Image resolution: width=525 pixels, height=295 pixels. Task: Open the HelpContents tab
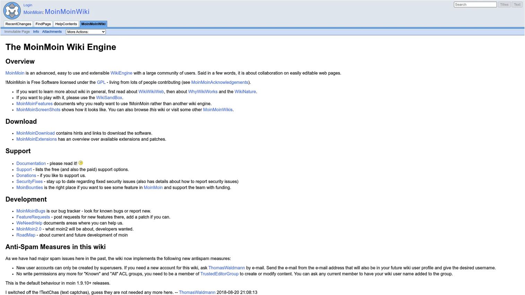[x=66, y=24]
